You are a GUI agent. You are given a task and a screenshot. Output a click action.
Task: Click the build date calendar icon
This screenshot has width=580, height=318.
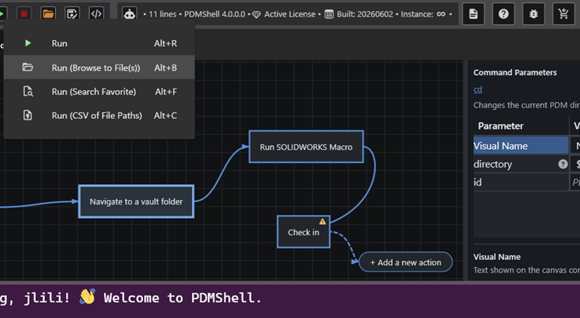[x=329, y=14]
